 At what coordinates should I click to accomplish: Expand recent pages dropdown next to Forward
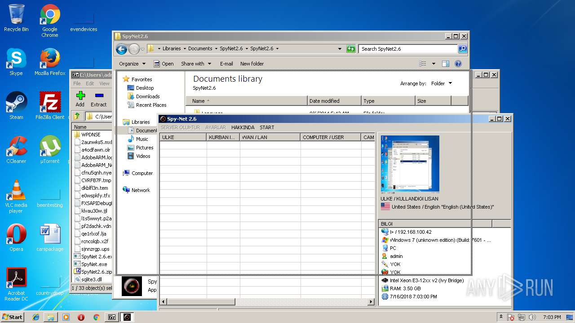coord(142,49)
